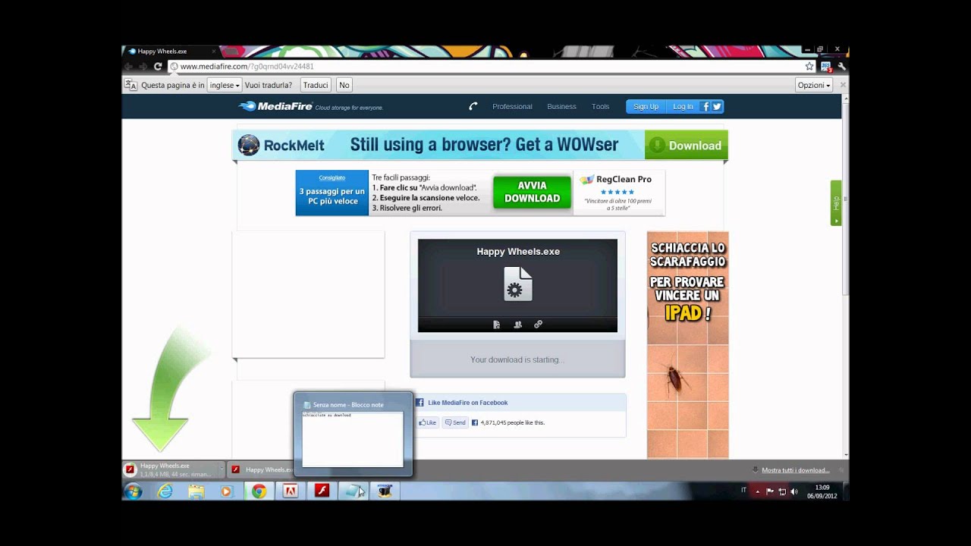Click the green Help side tab
Viewport: 971px width, 546px height.
click(836, 202)
